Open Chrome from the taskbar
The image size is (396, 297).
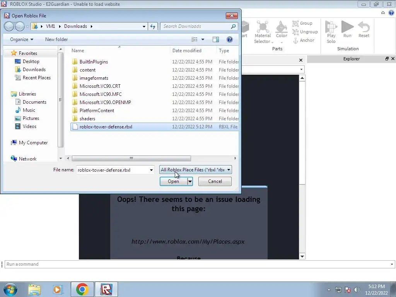pyautogui.click(x=82, y=289)
